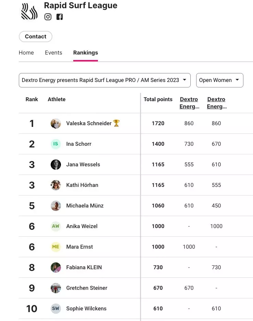The width and height of the screenshot is (253, 321).
Task: Switch to the Home tab
Action: [26, 53]
